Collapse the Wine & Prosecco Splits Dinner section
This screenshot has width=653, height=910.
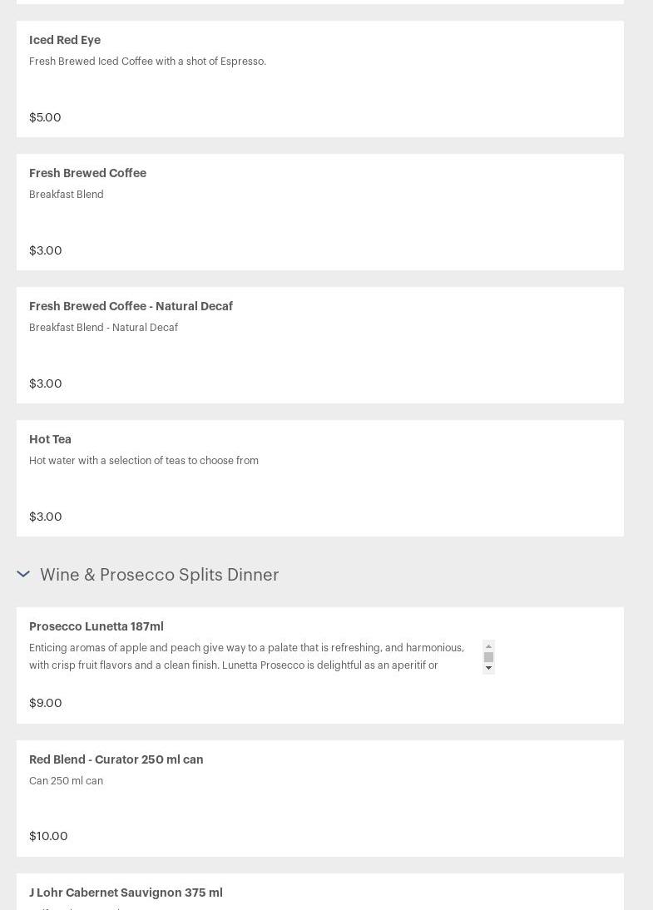click(23, 574)
